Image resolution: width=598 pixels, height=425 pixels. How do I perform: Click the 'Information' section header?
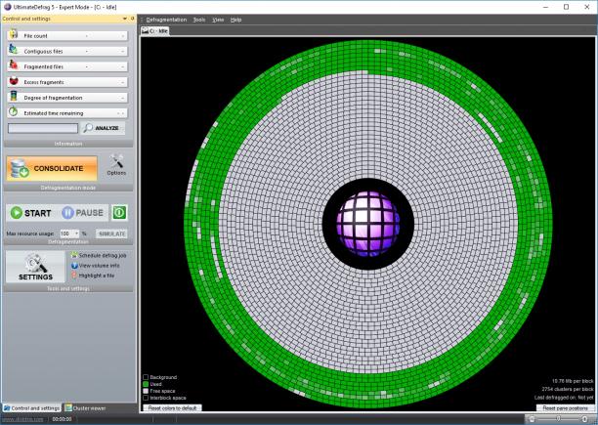[x=68, y=144]
